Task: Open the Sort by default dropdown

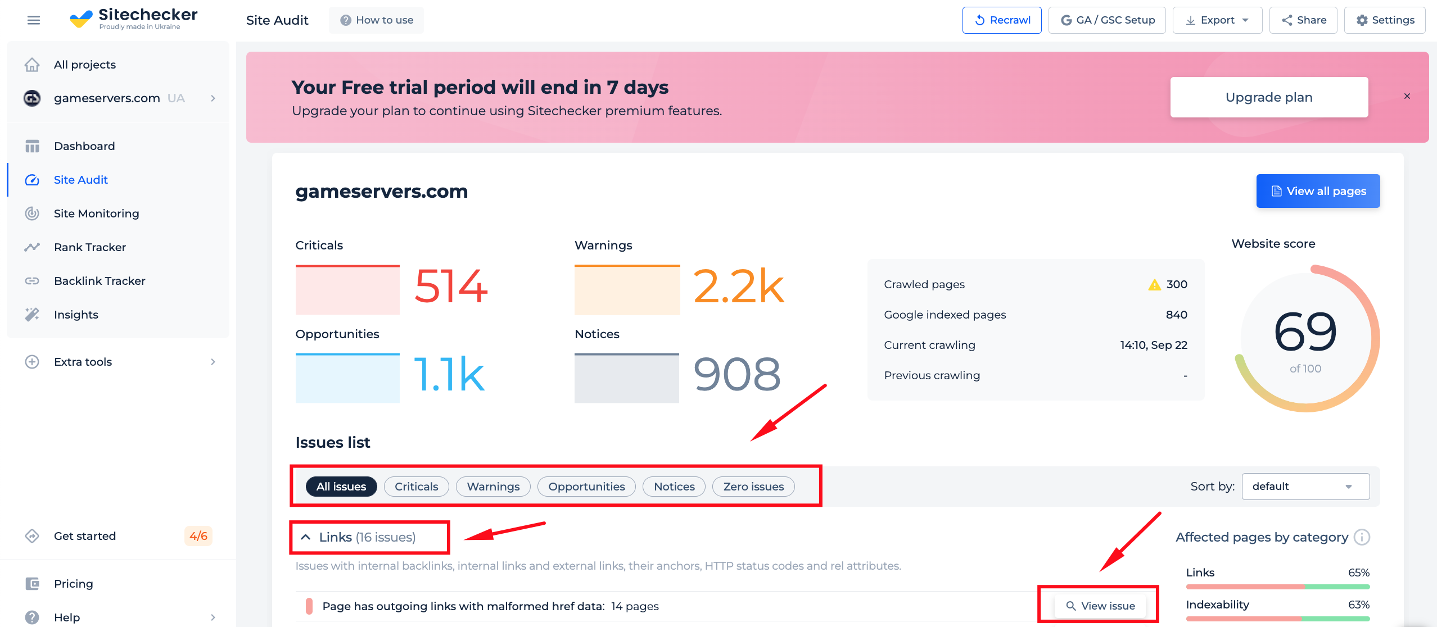Action: coord(1305,487)
